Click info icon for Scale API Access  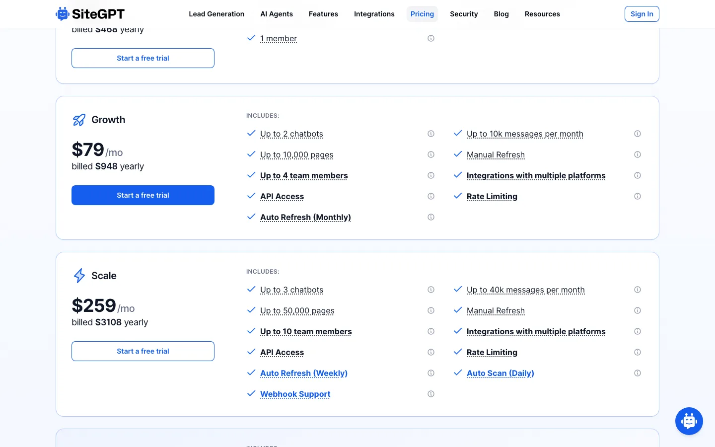(431, 352)
